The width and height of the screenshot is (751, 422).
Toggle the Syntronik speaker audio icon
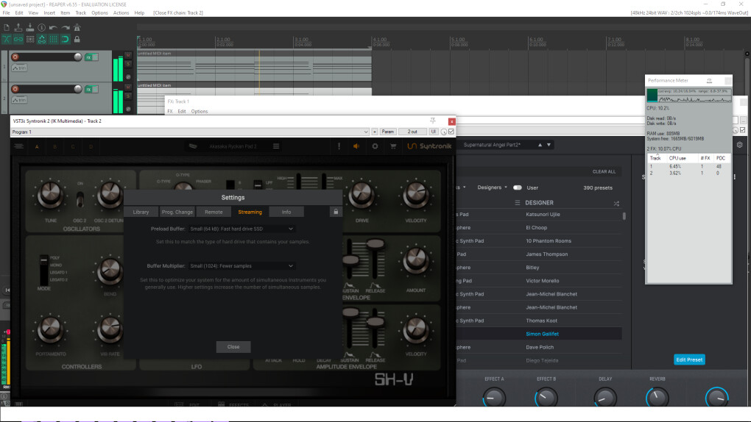coord(356,146)
